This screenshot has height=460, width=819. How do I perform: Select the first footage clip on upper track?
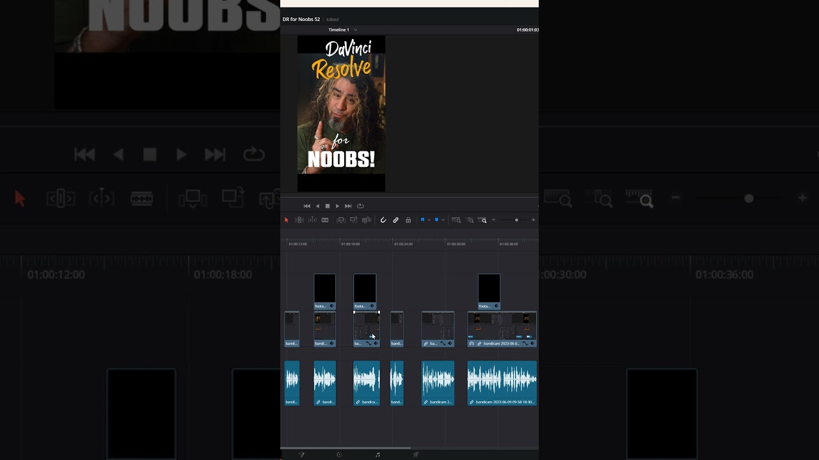[324, 292]
